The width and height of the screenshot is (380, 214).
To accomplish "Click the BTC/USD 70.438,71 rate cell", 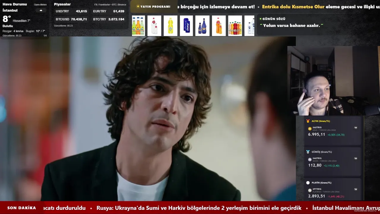I will coord(71,19).
